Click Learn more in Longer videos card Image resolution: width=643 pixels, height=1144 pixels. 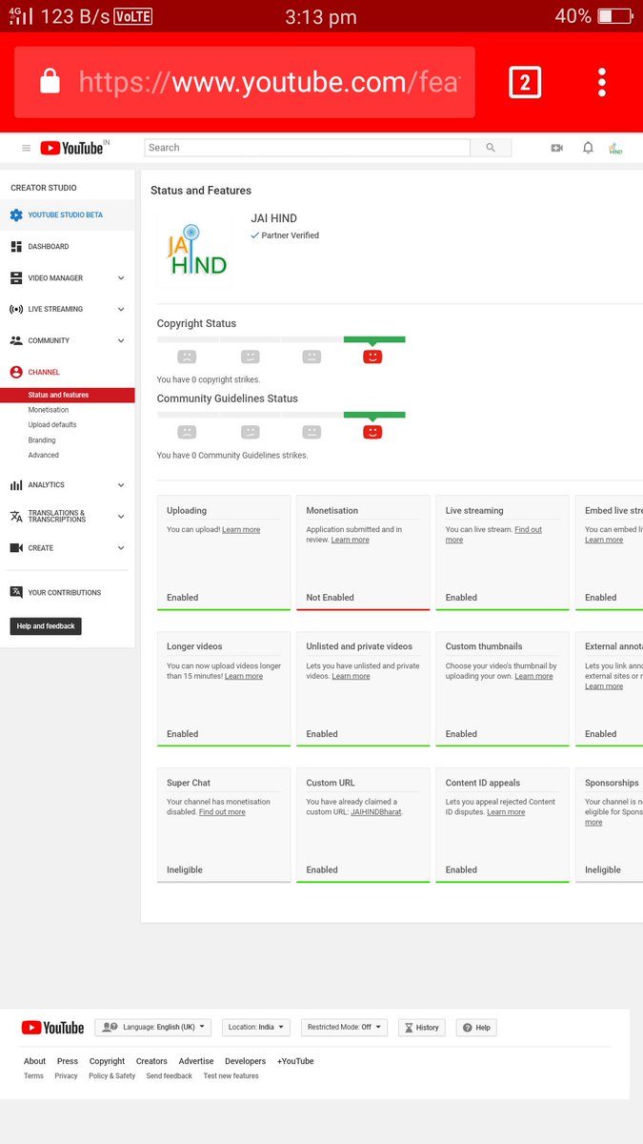244,677
